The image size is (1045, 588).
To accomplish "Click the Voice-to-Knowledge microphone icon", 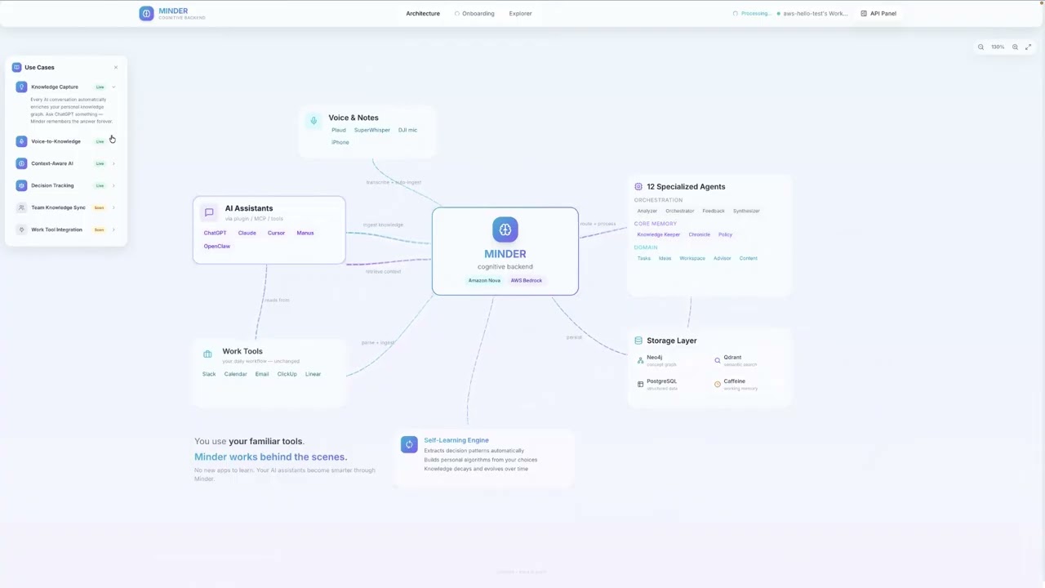I will point(21,141).
